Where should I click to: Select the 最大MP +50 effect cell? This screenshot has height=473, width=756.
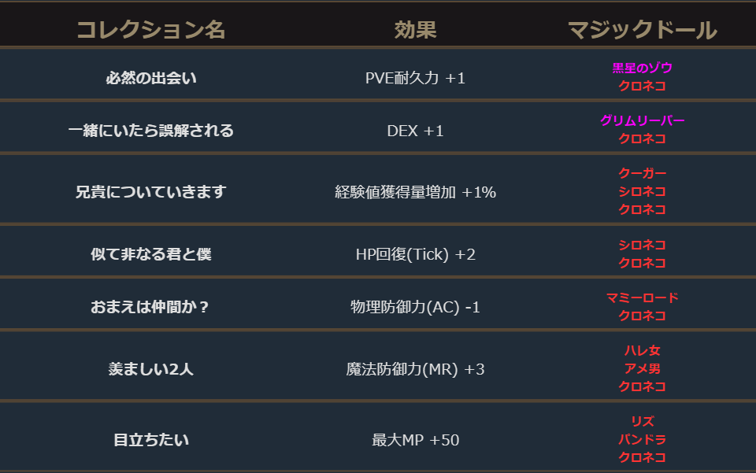pos(415,439)
